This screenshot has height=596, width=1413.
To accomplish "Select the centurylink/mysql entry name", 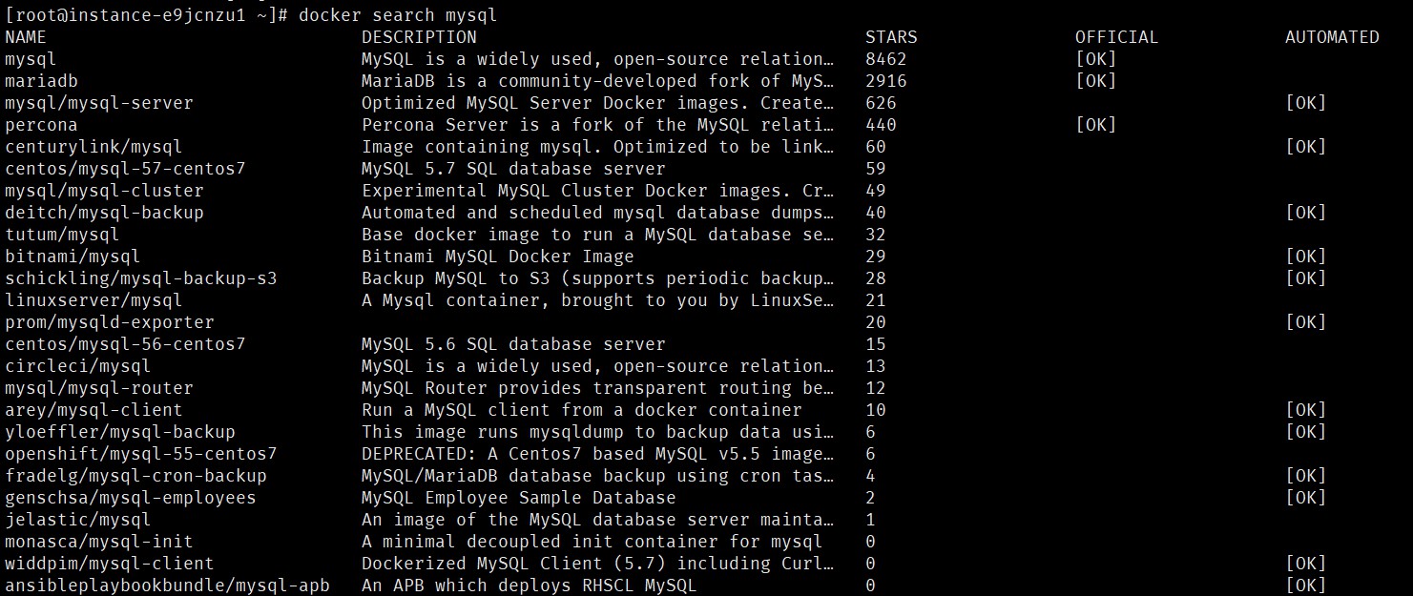I will click(x=94, y=147).
